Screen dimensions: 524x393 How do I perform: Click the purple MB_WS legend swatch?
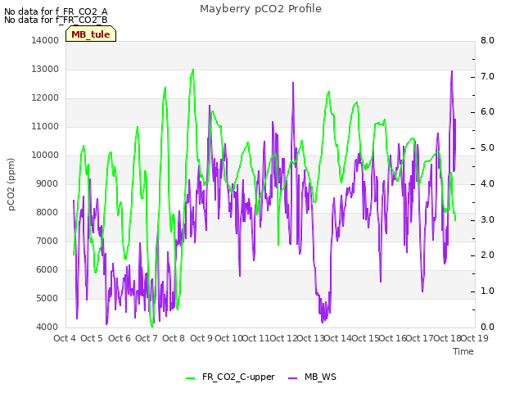(x=292, y=378)
